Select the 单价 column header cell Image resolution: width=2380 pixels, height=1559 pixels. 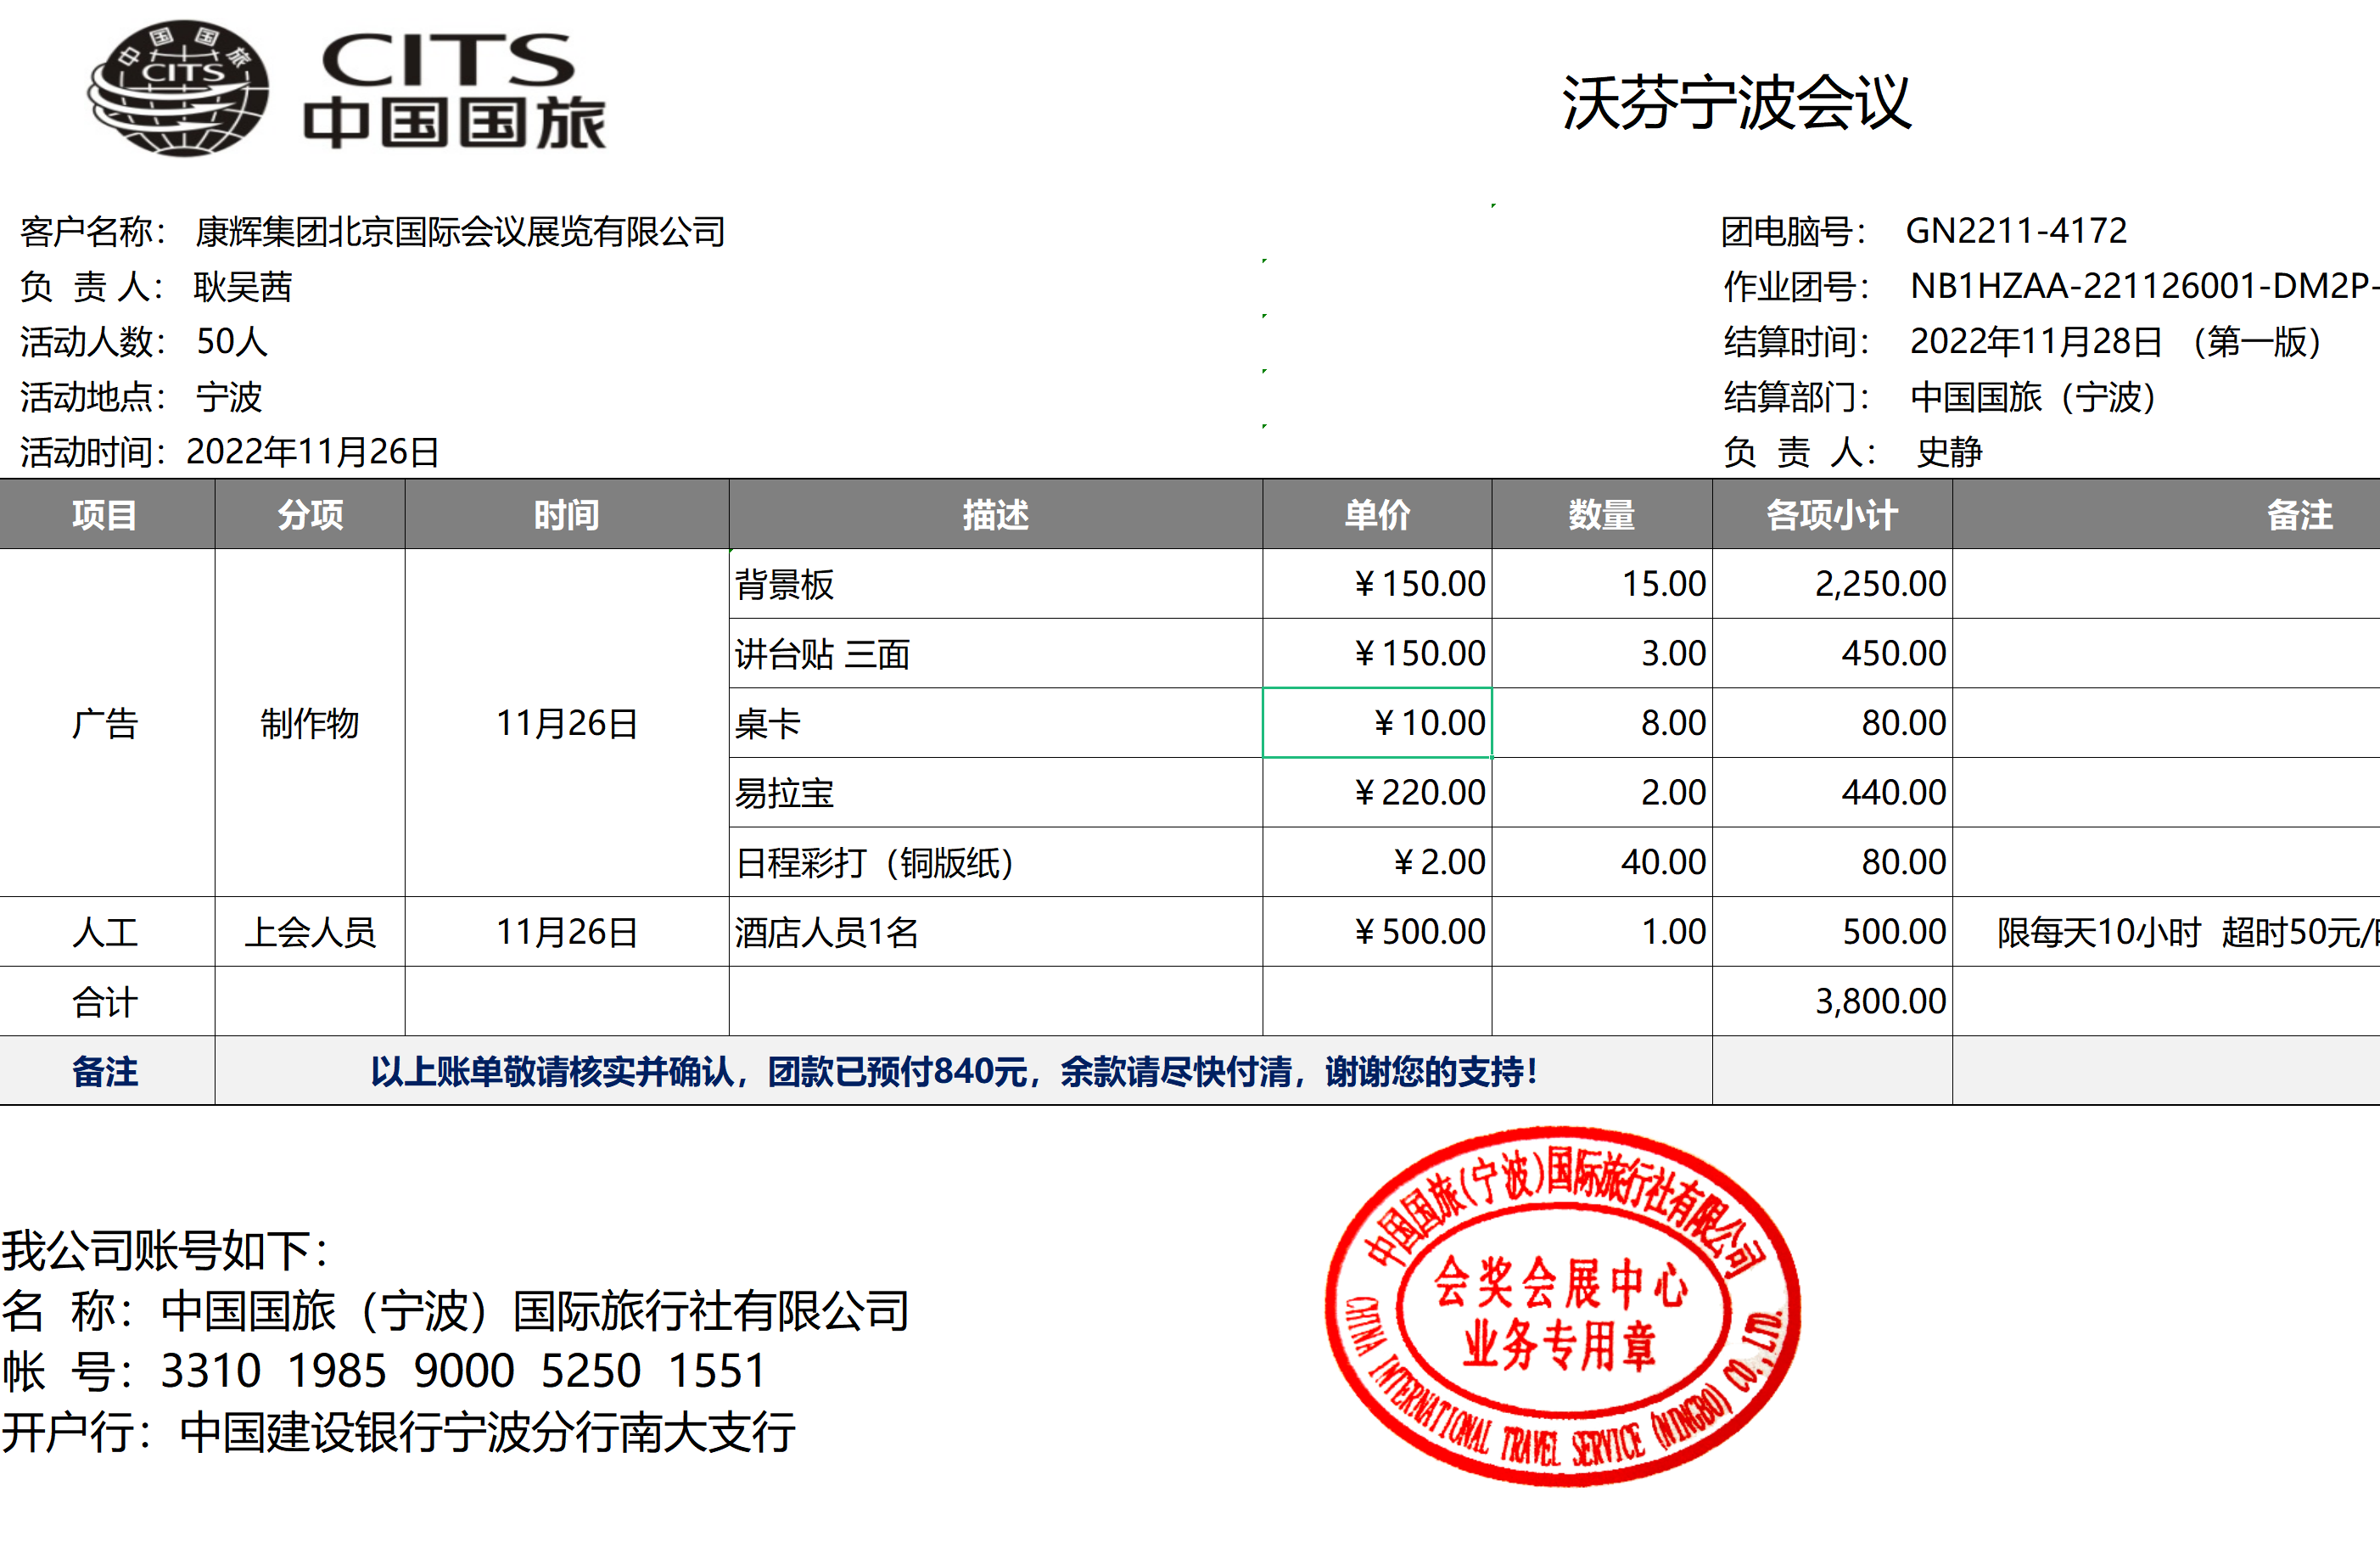coord(1377,515)
